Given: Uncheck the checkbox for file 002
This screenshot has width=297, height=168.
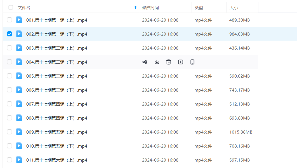Looking at the screenshot, I should tap(10, 34).
